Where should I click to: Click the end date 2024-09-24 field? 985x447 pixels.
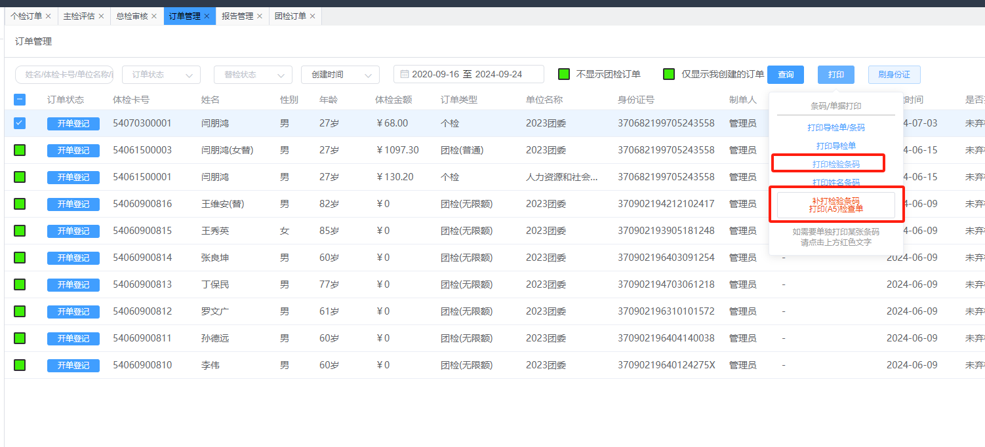pyautogui.click(x=498, y=74)
